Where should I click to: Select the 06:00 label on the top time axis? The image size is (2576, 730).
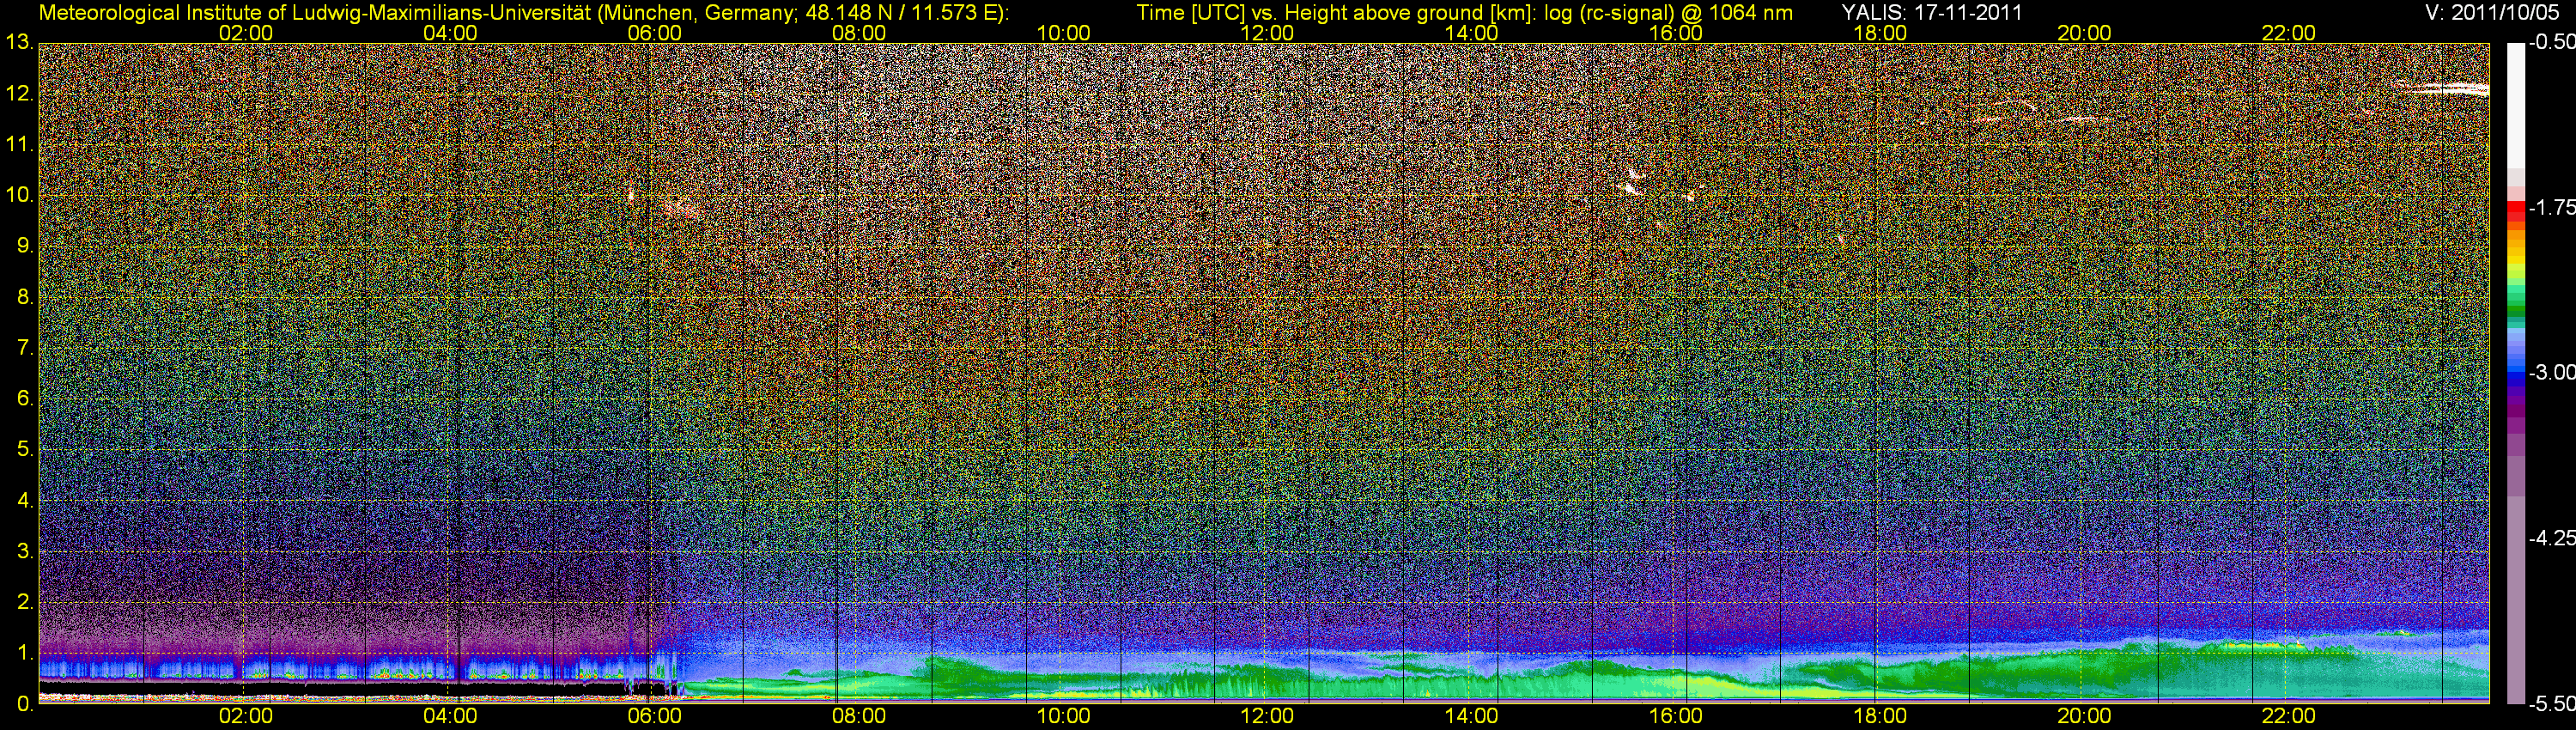tap(654, 33)
